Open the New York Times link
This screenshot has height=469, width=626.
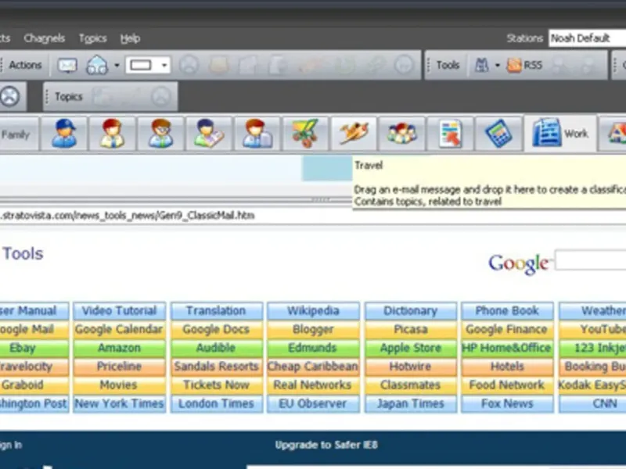tap(119, 403)
